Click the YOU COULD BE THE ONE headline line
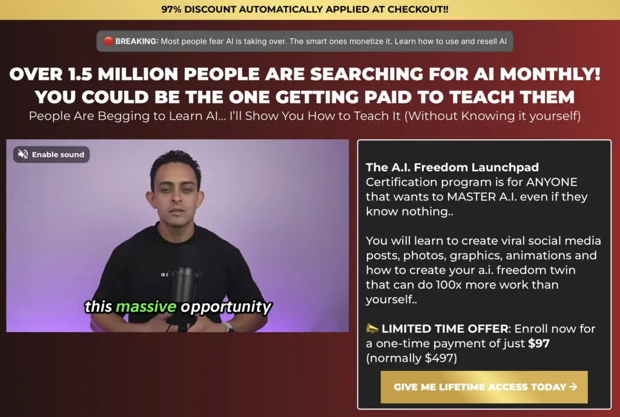 coord(305,97)
